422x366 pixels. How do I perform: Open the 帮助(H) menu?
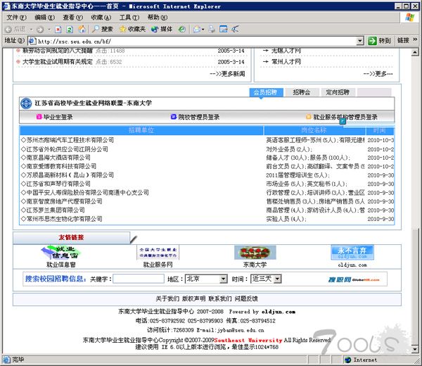[x=158, y=18]
